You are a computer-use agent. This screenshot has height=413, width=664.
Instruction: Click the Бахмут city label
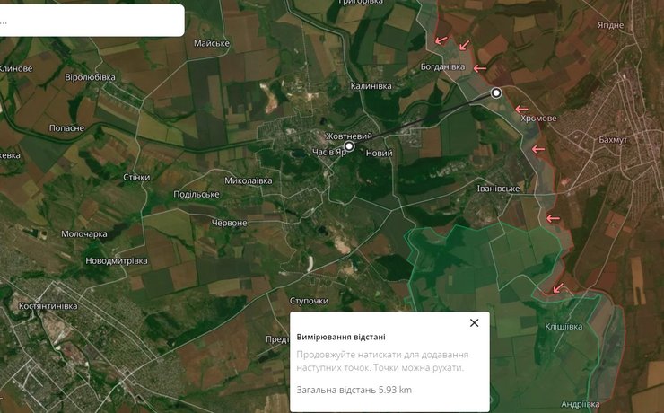click(614, 141)
